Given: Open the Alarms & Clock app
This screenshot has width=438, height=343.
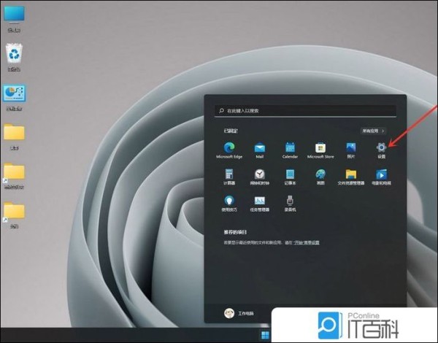Looking at the screenshot, I should point(259,177).
